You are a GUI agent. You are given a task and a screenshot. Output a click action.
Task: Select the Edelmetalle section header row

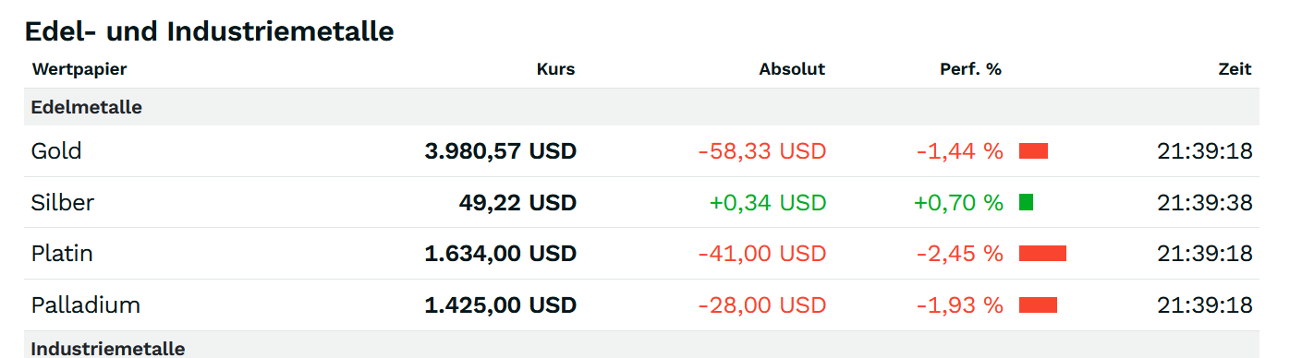click(641, 107)
